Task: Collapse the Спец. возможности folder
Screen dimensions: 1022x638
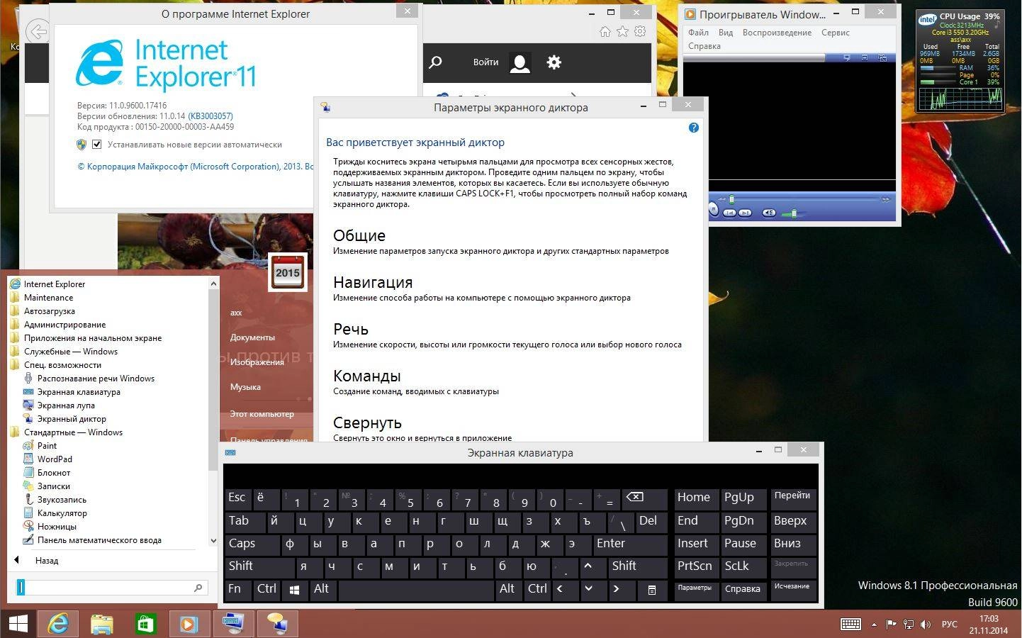Action: (55, 365)
